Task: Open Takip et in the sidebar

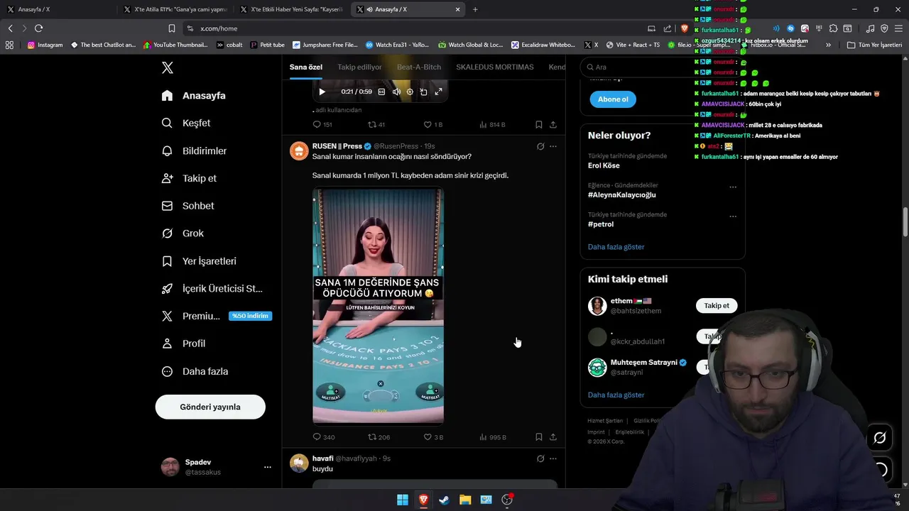Action: click(190, 178)
